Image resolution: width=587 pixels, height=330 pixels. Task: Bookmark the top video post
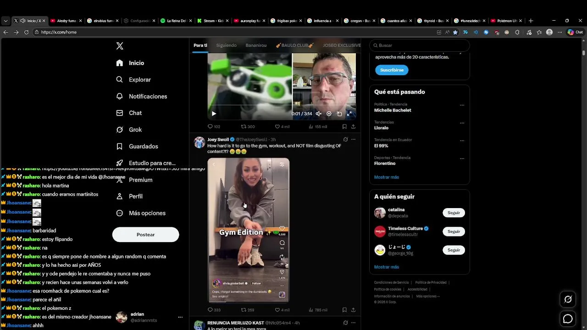(x=344, y=126)
